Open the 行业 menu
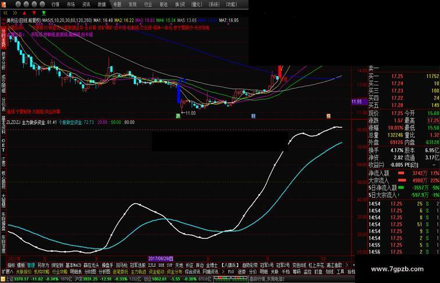Screen dimensions: 440x283 [148, 5]
